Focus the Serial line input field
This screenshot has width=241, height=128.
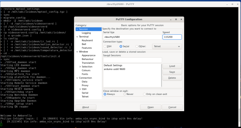132,37
